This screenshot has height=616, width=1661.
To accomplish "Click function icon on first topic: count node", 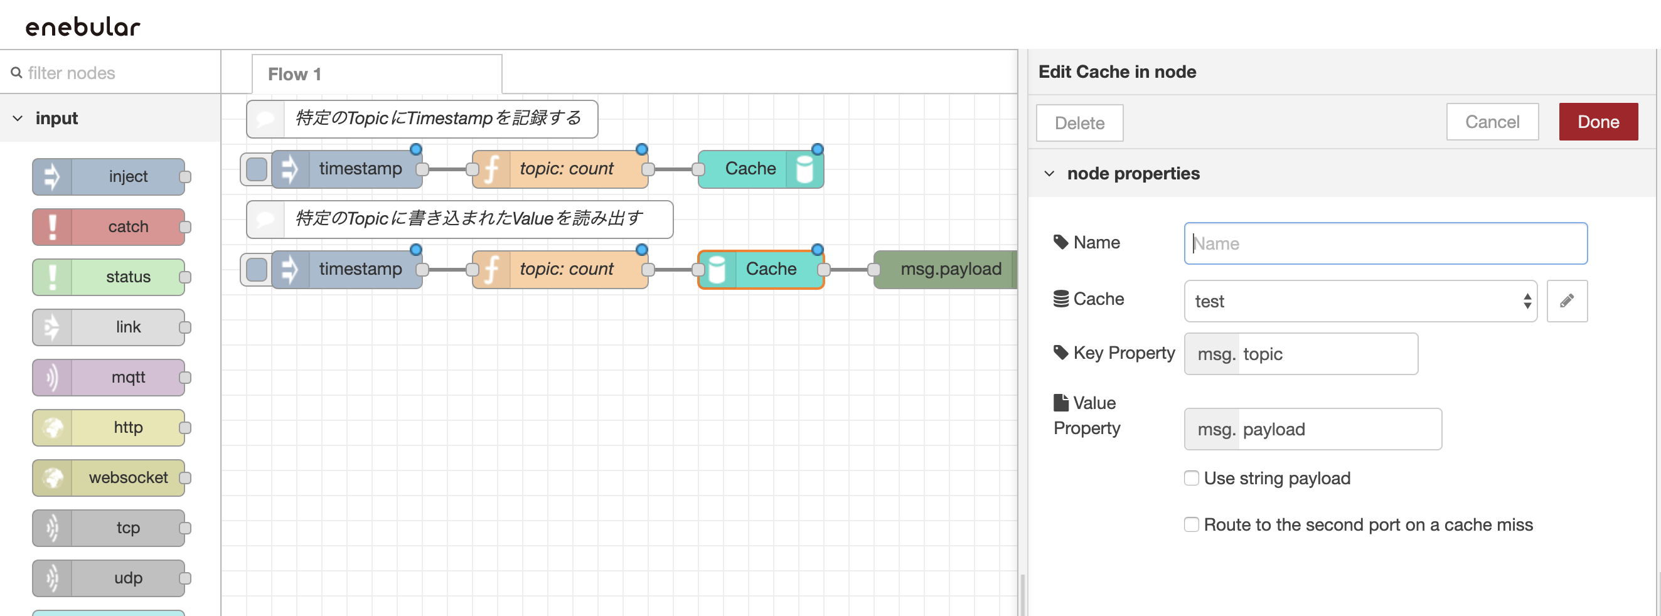I will pos(491,169).
